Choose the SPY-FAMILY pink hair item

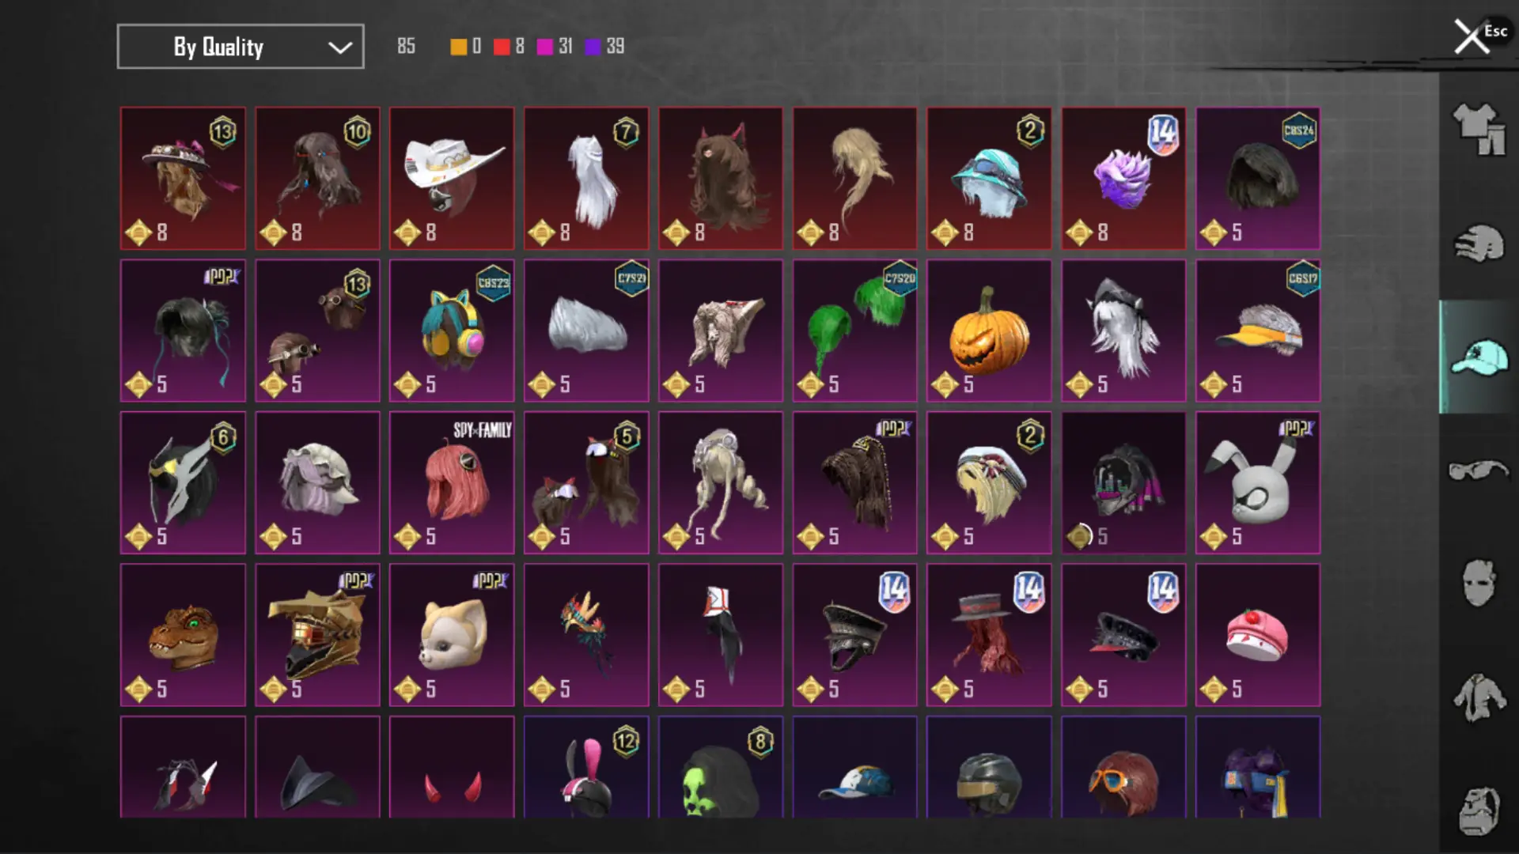(x=452, y=482)
